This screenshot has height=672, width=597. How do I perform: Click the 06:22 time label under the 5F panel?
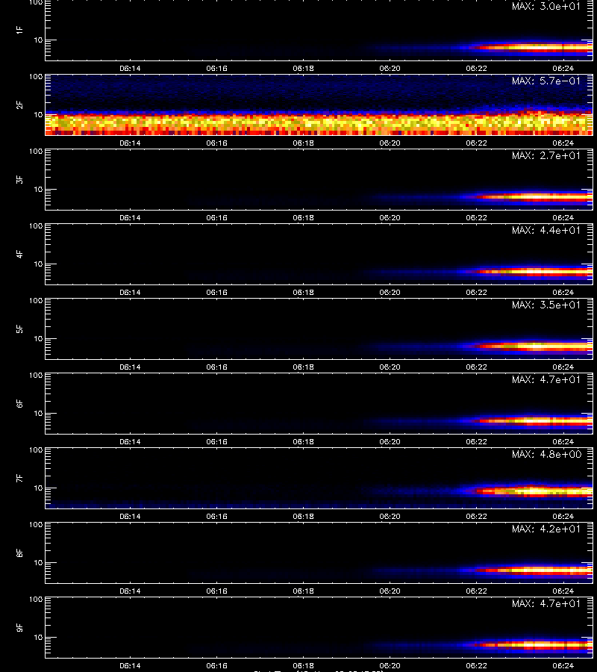(476, 367)
